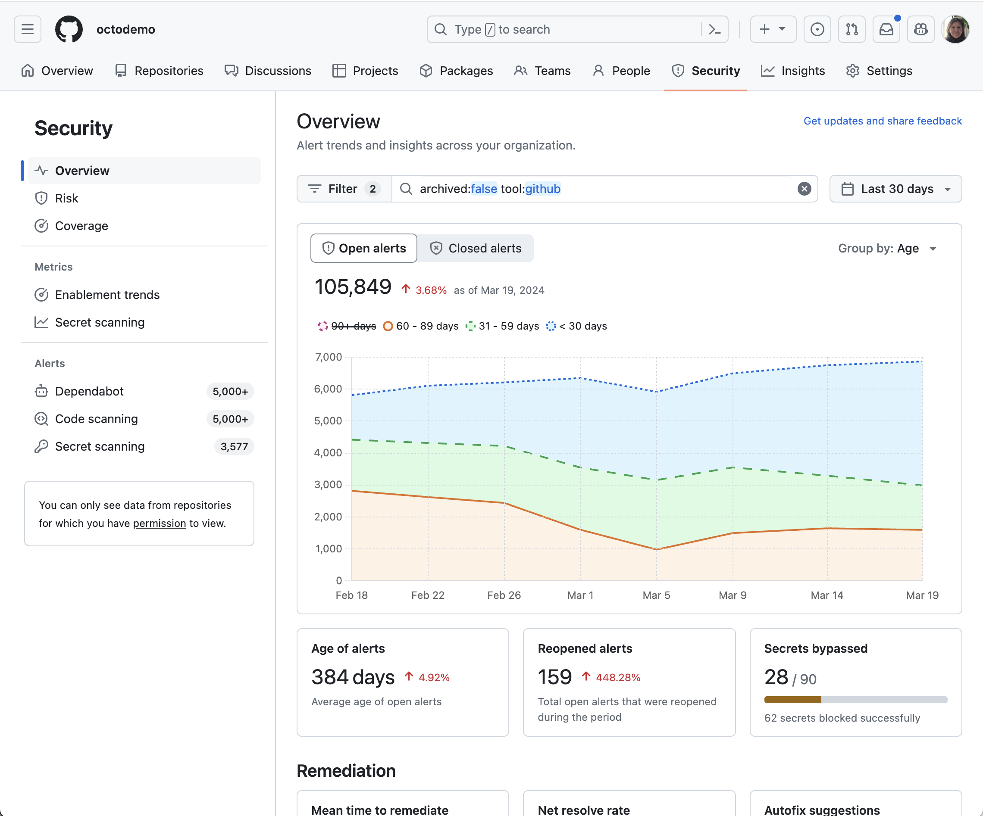Screen dimensions: 983x816
Task: Open the People tab
Action: pos(621,71)
